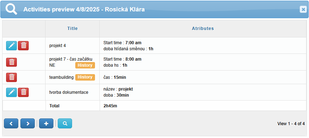Image resolution: width=309 pixels, height=138 pixels.
Task: Open History for teambuilding activity
Action: (x=85, y=77)
